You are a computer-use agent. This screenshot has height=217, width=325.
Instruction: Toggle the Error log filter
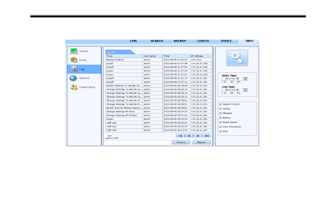[221, 131]
